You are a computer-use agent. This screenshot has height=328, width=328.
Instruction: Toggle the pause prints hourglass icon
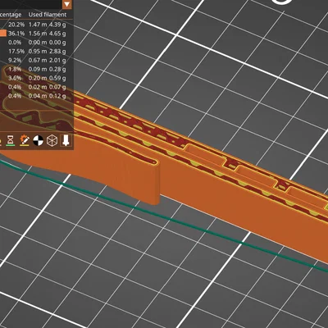click(x=11, y=140)
